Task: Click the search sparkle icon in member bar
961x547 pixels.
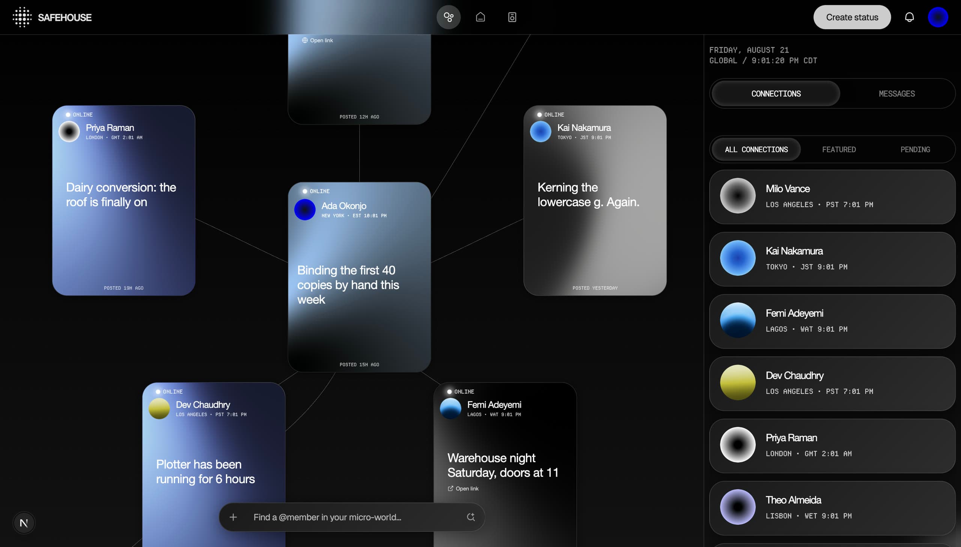Action: 470,517
